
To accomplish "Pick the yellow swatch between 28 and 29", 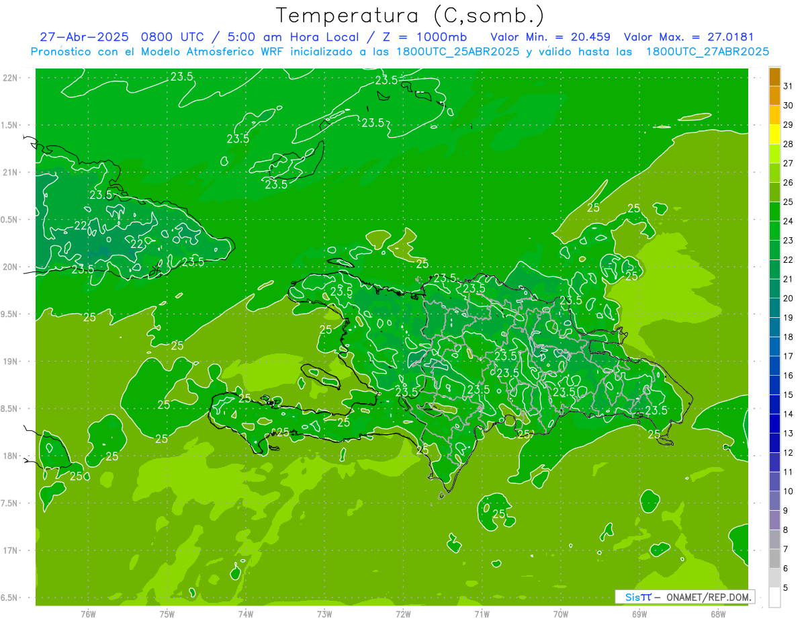I will pos(774,134).
